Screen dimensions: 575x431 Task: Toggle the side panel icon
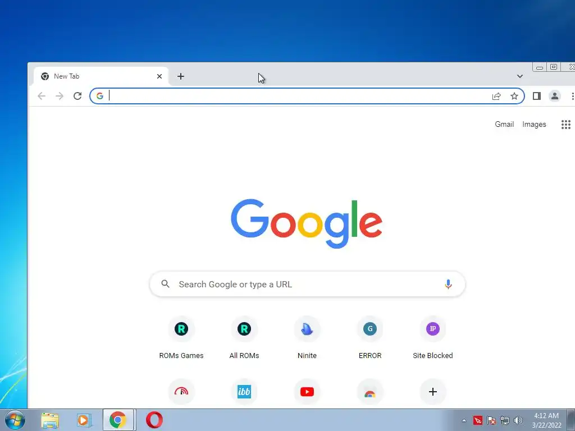tap(536, 96)
